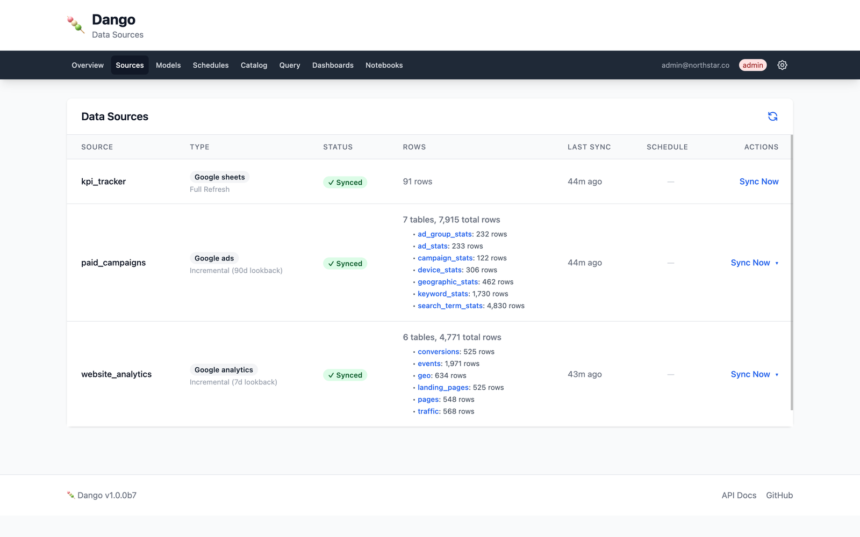Click the STATUS column header

pyautogui.click(x=338, y=147)
